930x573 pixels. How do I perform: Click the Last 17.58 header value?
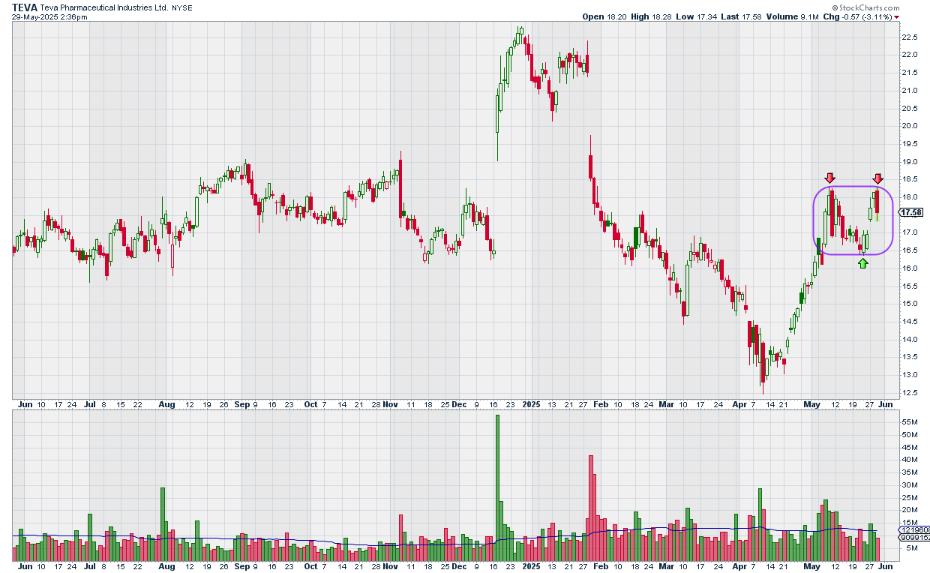pos(742,16)
